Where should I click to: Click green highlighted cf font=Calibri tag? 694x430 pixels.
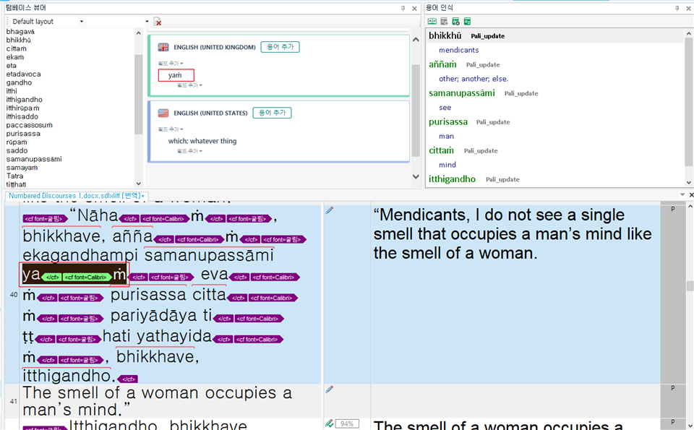87,278
